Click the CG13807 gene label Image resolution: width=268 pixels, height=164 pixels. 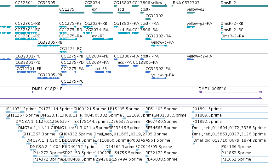[x=123, y=3]
